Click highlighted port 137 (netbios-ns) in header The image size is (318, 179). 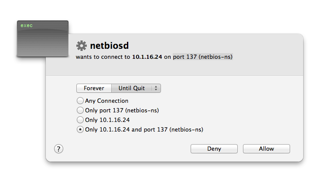(x=202, y=57)
